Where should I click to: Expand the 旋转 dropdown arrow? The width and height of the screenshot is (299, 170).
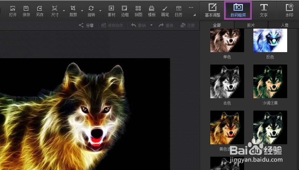coord(100,11)
